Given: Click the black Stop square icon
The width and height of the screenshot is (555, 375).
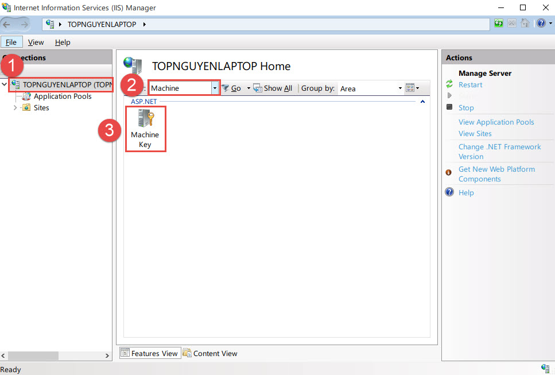Looking at the screenshot, I should 449,107.
